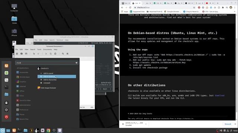Click the Find magnifier icon in text editor
The width and height of the screenshot is (238, 133).
pos(63,54)
